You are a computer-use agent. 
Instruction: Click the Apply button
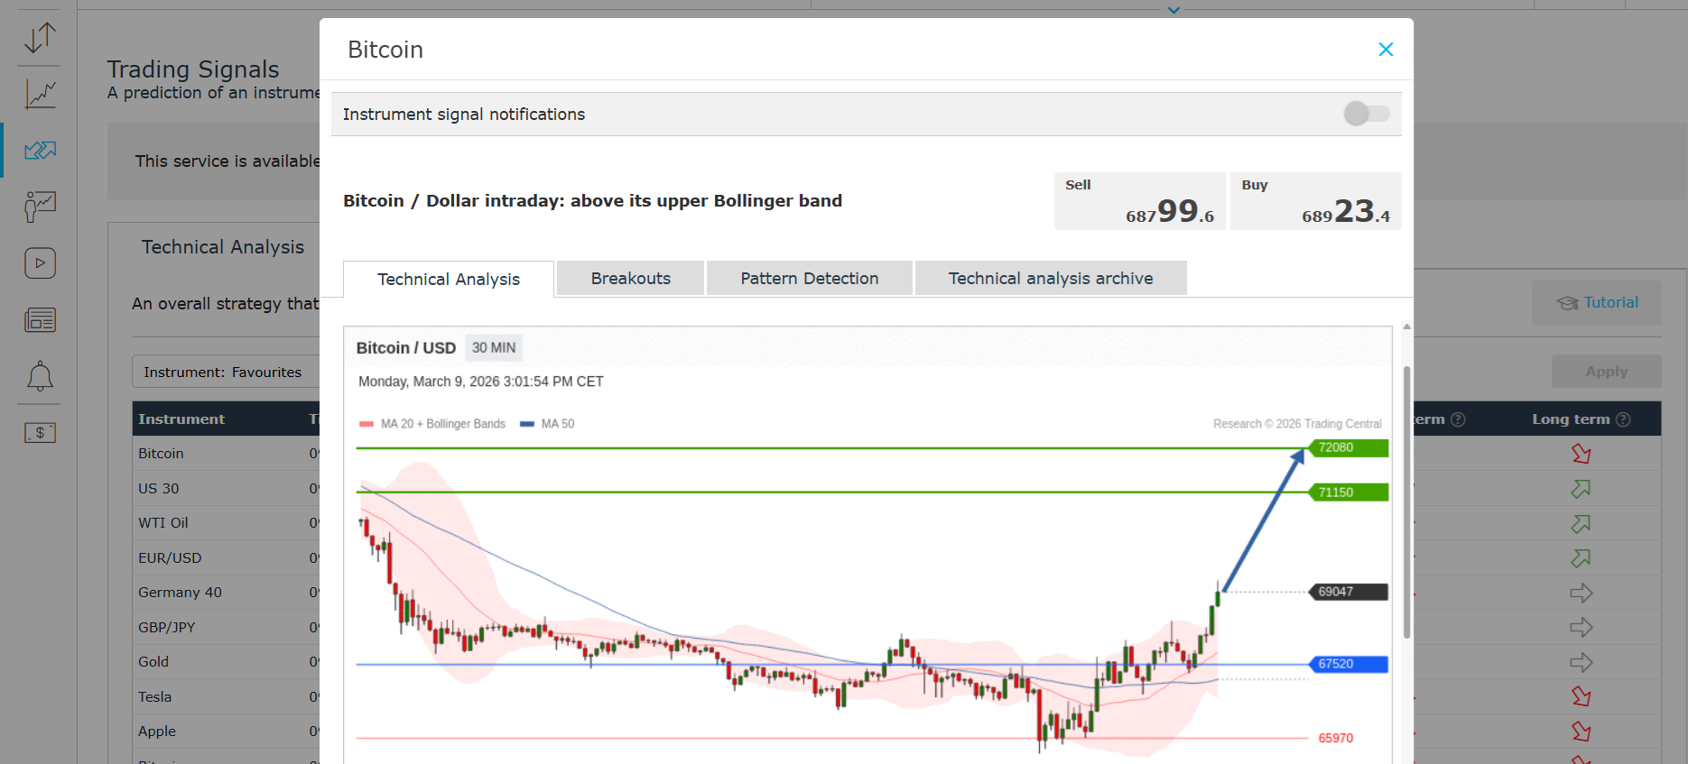[1607, 372]
